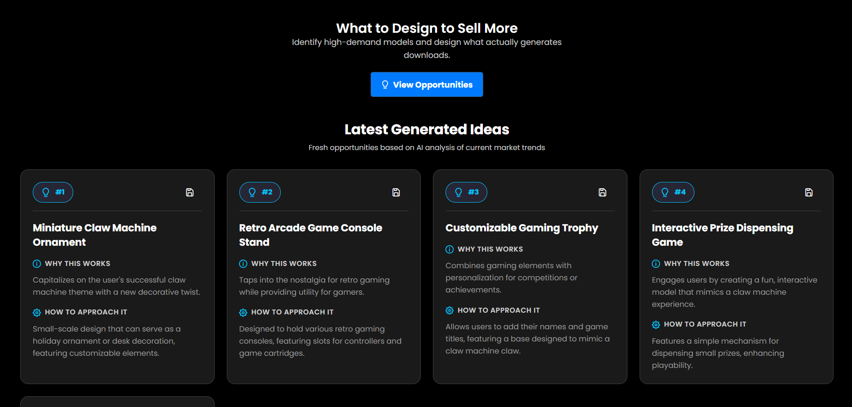
Task: Select the #2 rank badge
Action: 260,192
